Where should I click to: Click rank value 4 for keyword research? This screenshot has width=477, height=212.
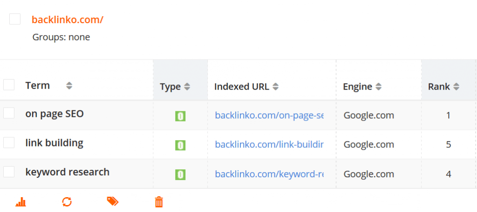(x=449, y=174)
